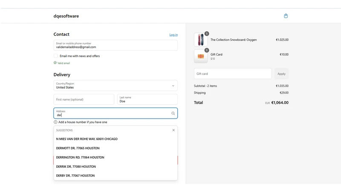Image resolution: width=341 pixels, height=192 pixels.
Task: Click the Gift Card product thumbnail
Action: click(x=201, y=56)
